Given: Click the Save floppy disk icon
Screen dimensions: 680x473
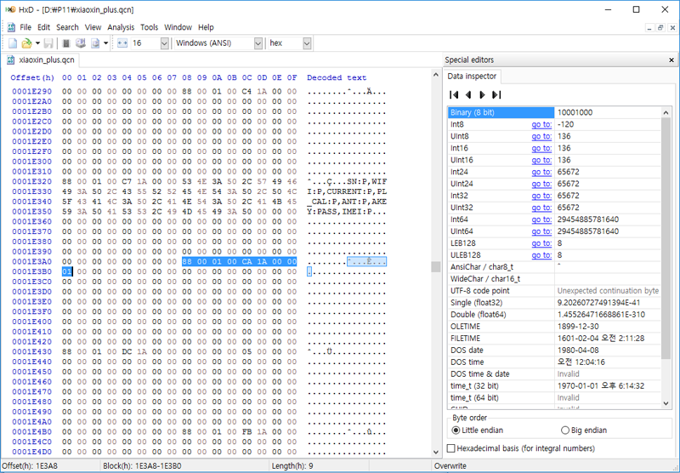Looking at the screenshot, I should (48, 43).
